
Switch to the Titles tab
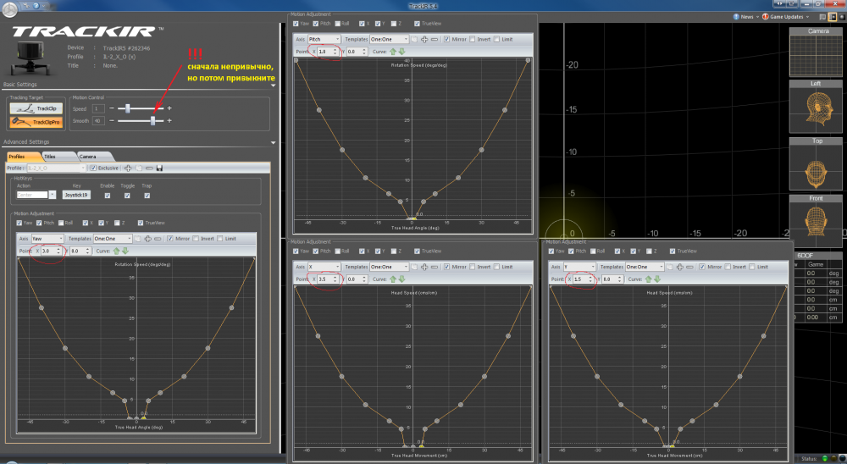[x=50, y=157]
